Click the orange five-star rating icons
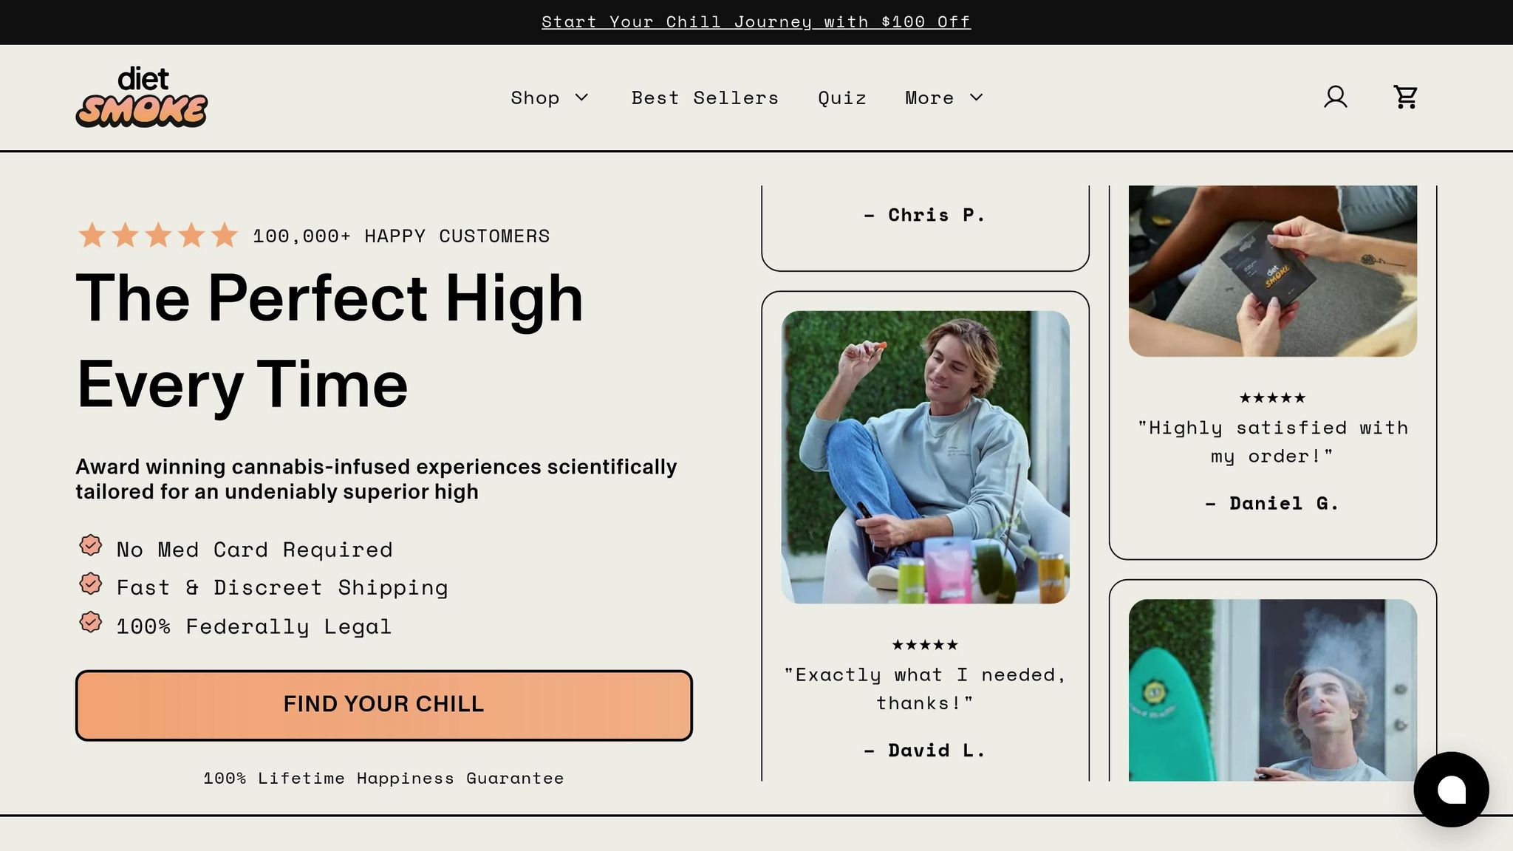The image size is (1513, 851). [x=158, y=236]
